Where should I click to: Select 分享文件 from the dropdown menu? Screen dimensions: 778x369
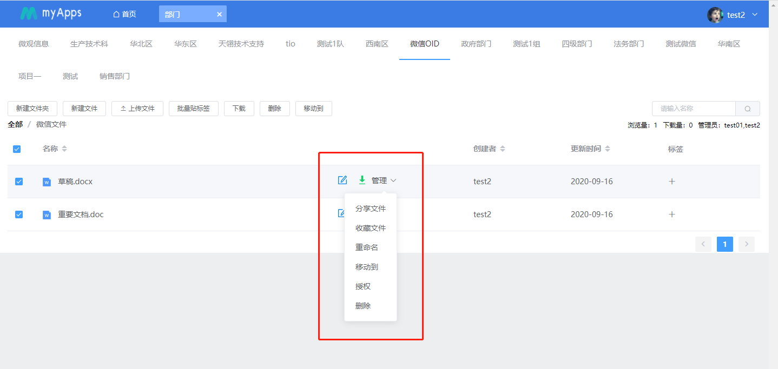click(x=371, y=209)
